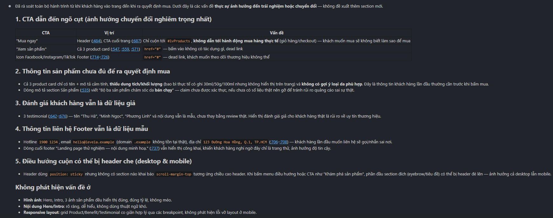Open the :642 testimonial line link
Image resolution: width=553 pixels, height=218 pixels.
pos(53,116)
